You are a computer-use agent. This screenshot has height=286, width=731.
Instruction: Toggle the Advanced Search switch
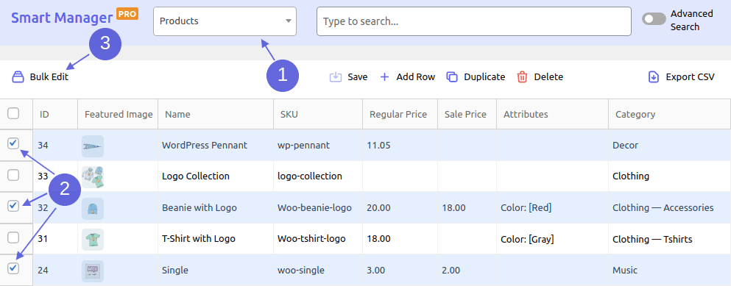[654, 19]
